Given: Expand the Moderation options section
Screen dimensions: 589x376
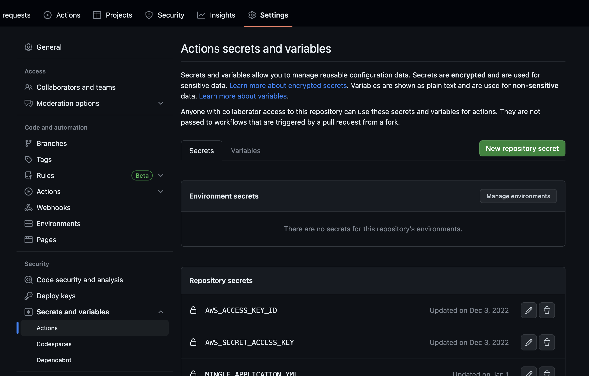Looking at the screenshot, I should coord(161,103).
